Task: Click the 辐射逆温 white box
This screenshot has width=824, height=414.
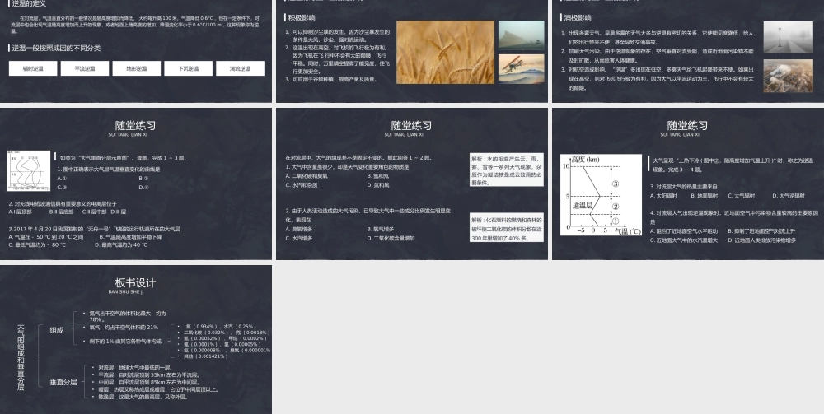Action: (33, 68)
